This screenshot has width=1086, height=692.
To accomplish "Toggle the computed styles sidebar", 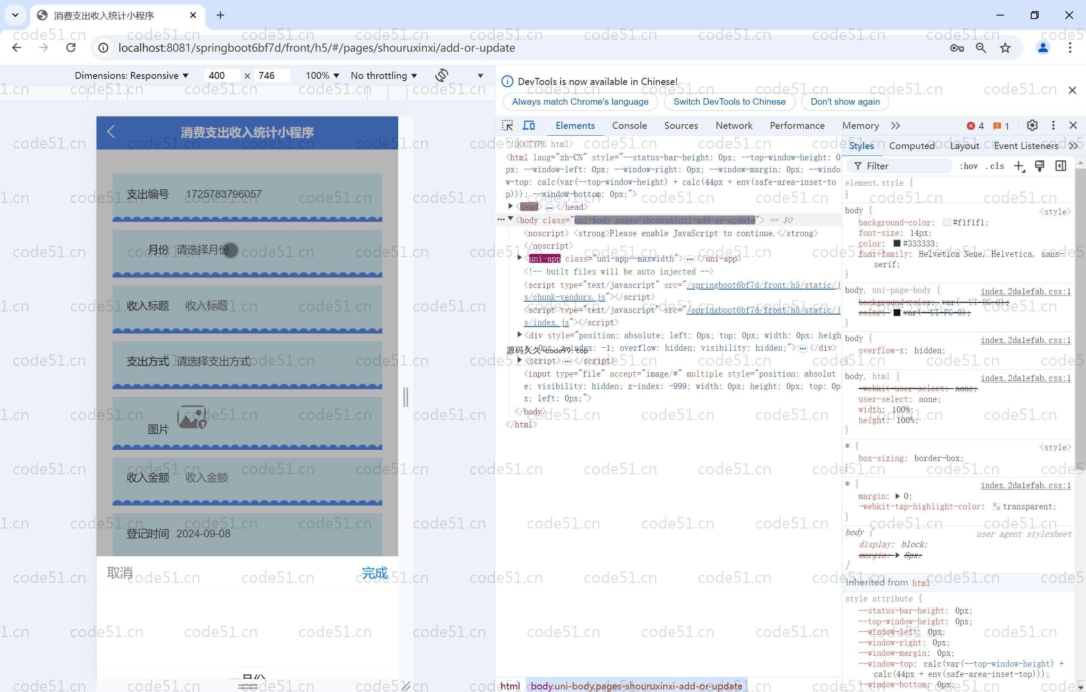I will pos(1061,166).
